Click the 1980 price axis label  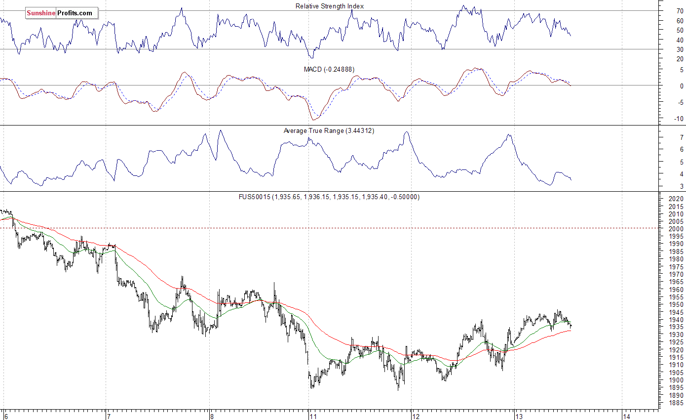676,259
